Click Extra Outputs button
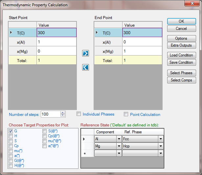The height and width of the screenshot is (175, 202). (181, 45)
